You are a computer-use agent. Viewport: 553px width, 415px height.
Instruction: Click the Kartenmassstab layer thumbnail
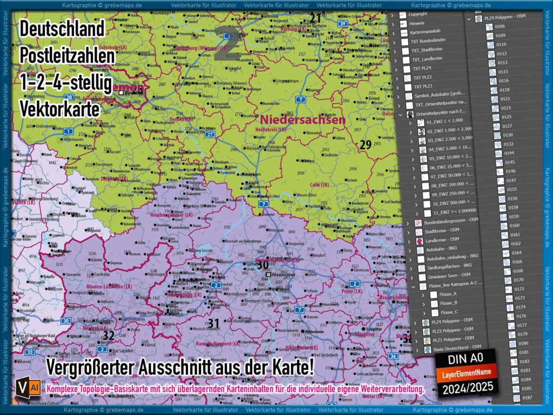pyautogui.click(x=403, y=33)
